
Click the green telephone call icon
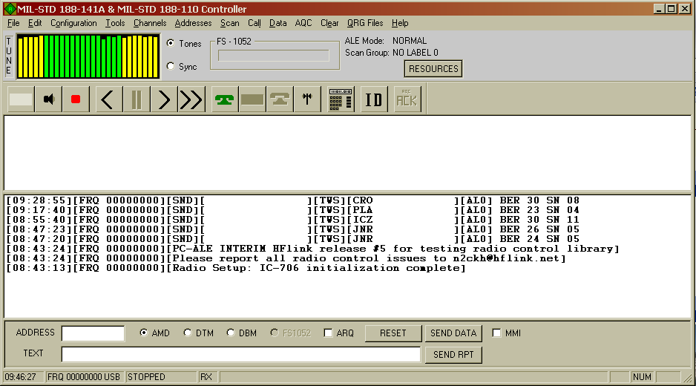click(224, 99)
